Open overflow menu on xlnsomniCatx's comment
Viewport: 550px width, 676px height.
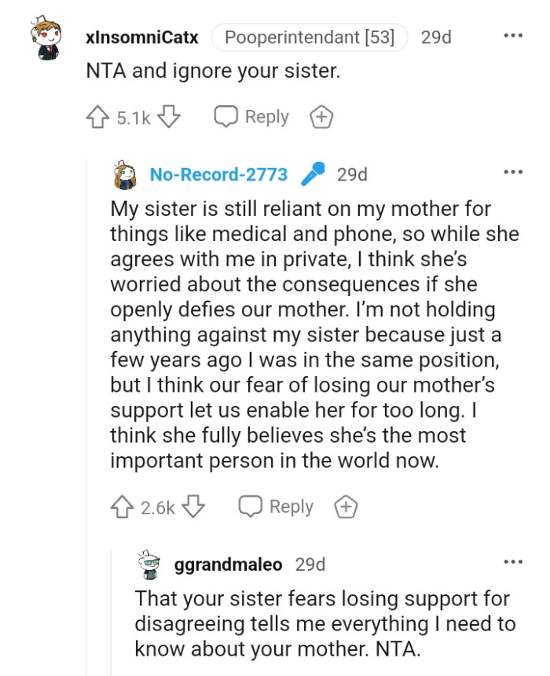click(x=514, y=35)
